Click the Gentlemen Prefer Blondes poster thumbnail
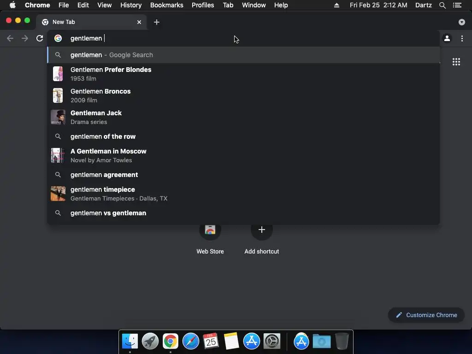This screenshot has height=354, width=472. click(58, 74)
